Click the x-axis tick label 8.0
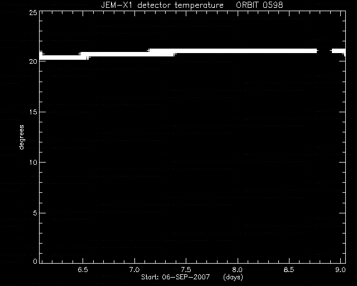The image size is (357, 286). pos(238,270)
